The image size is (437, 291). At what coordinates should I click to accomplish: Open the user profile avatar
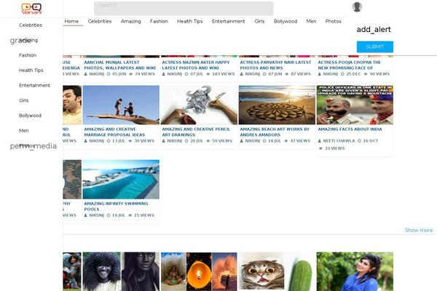(357, 7)
